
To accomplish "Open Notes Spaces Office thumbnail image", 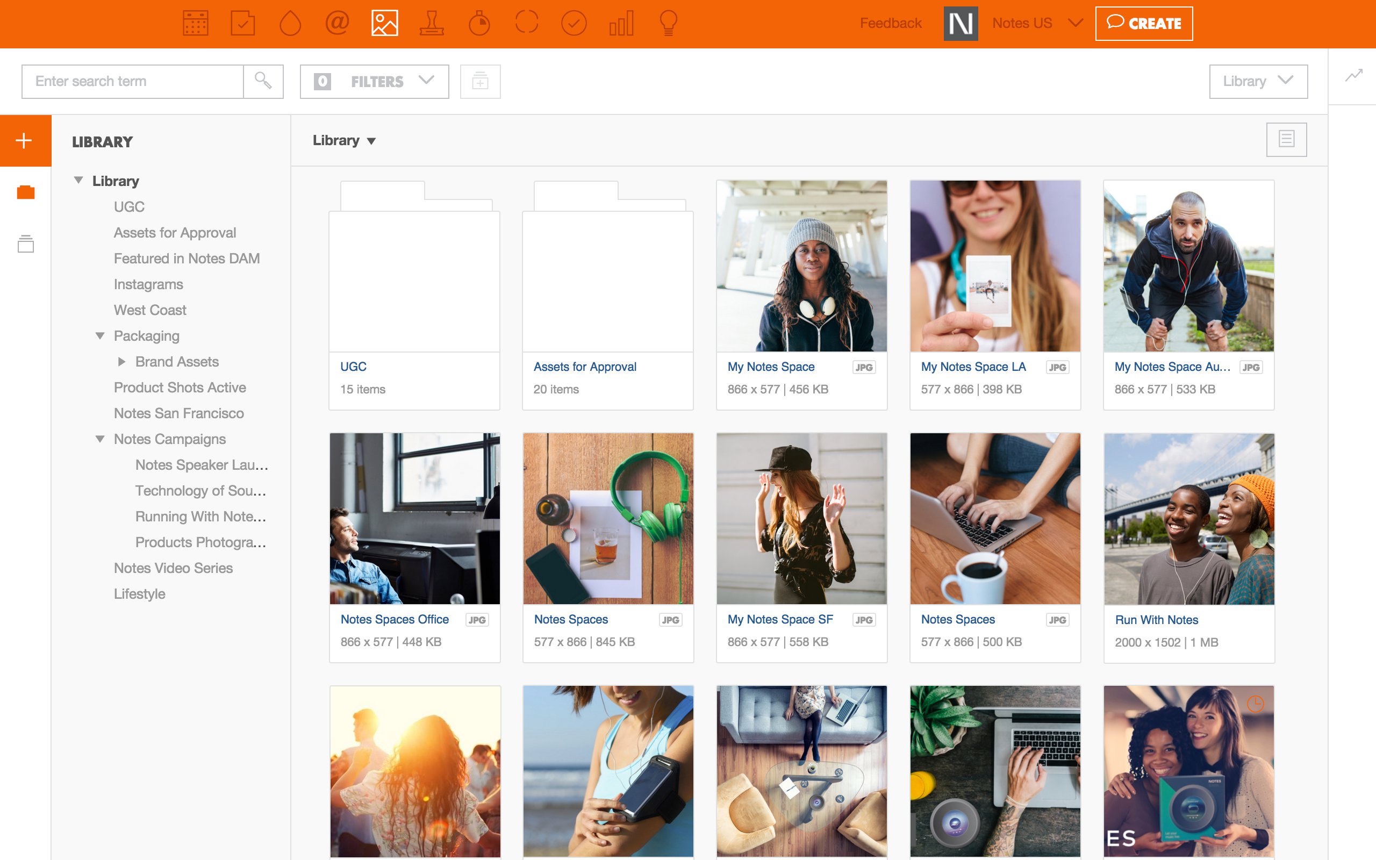I will 414,518.
